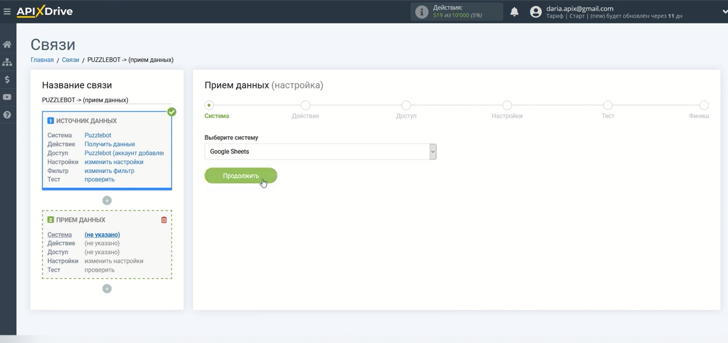Add a step with the plus below the data receiver

pyautogui.click(x=107, y=289)
